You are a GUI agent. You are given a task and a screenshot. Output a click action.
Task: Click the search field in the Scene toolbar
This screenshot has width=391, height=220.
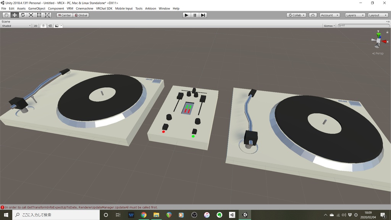click(x=361, y=26)
